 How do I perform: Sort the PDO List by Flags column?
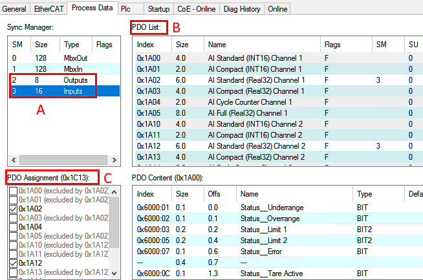(x=345, y=45)
